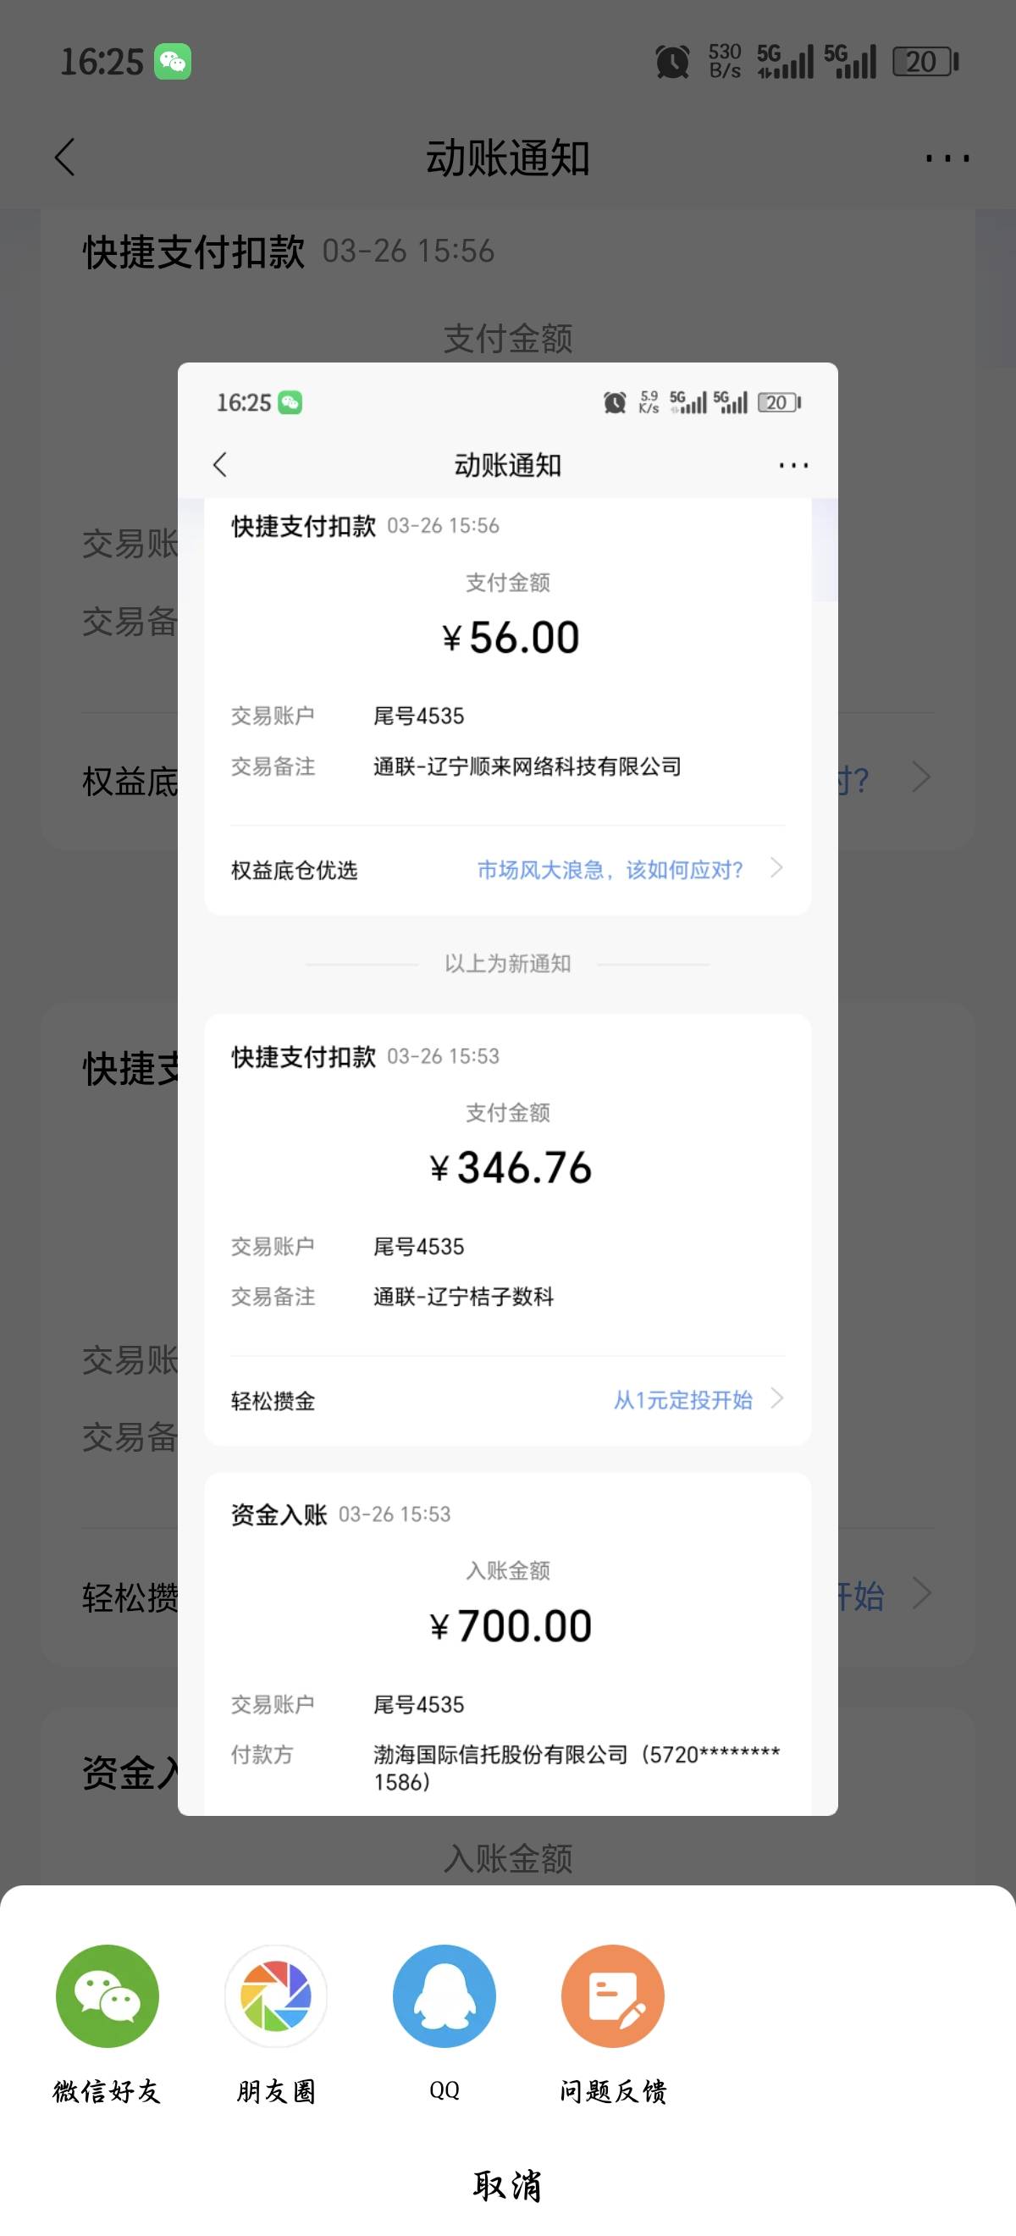Tap the ¥56.00 payment amount in the preview
This screenshot has height=2236, width=1016.
coord(511,638)
